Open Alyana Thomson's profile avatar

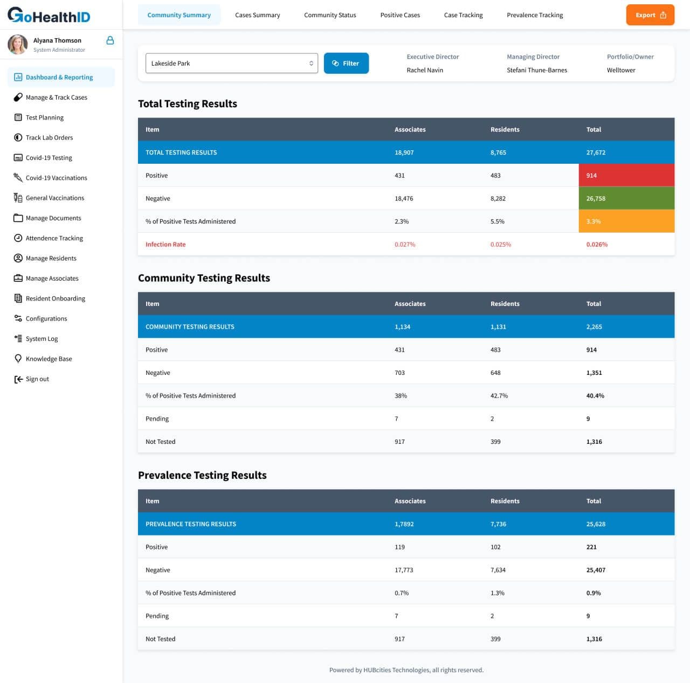(18, 44)
